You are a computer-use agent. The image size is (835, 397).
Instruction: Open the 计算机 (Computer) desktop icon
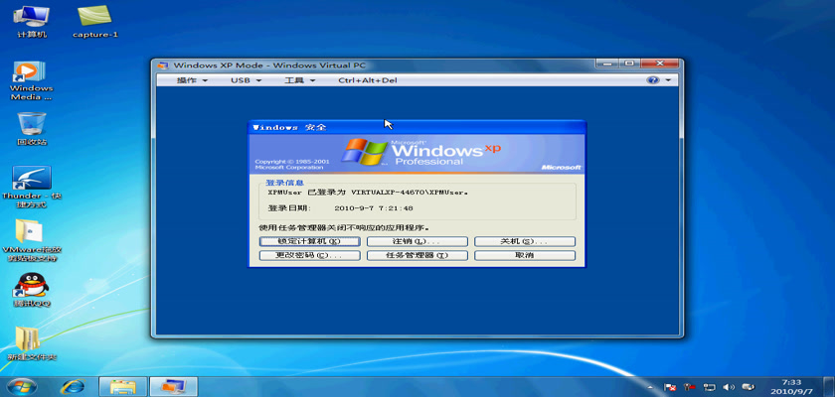click(32, 18)
